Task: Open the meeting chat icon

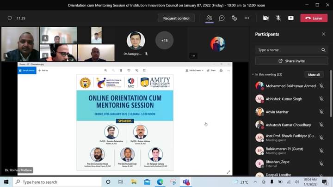Action: [222, 18]
